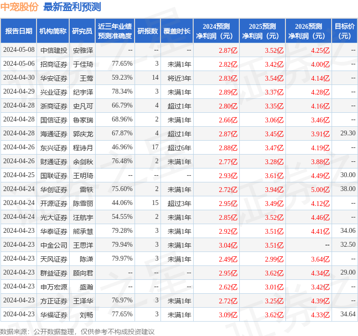Click the 2024-05-08 report date
The height and width of the screenshot is (336, 358).
point(19,49)
